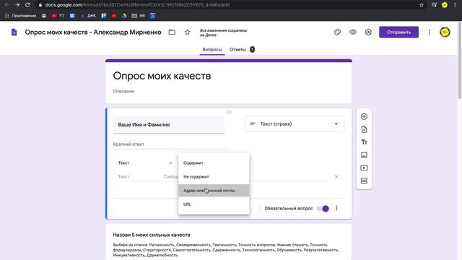Open the YT bookmark
This screenshot has width=462, height=260.
(x=58, y=16)
